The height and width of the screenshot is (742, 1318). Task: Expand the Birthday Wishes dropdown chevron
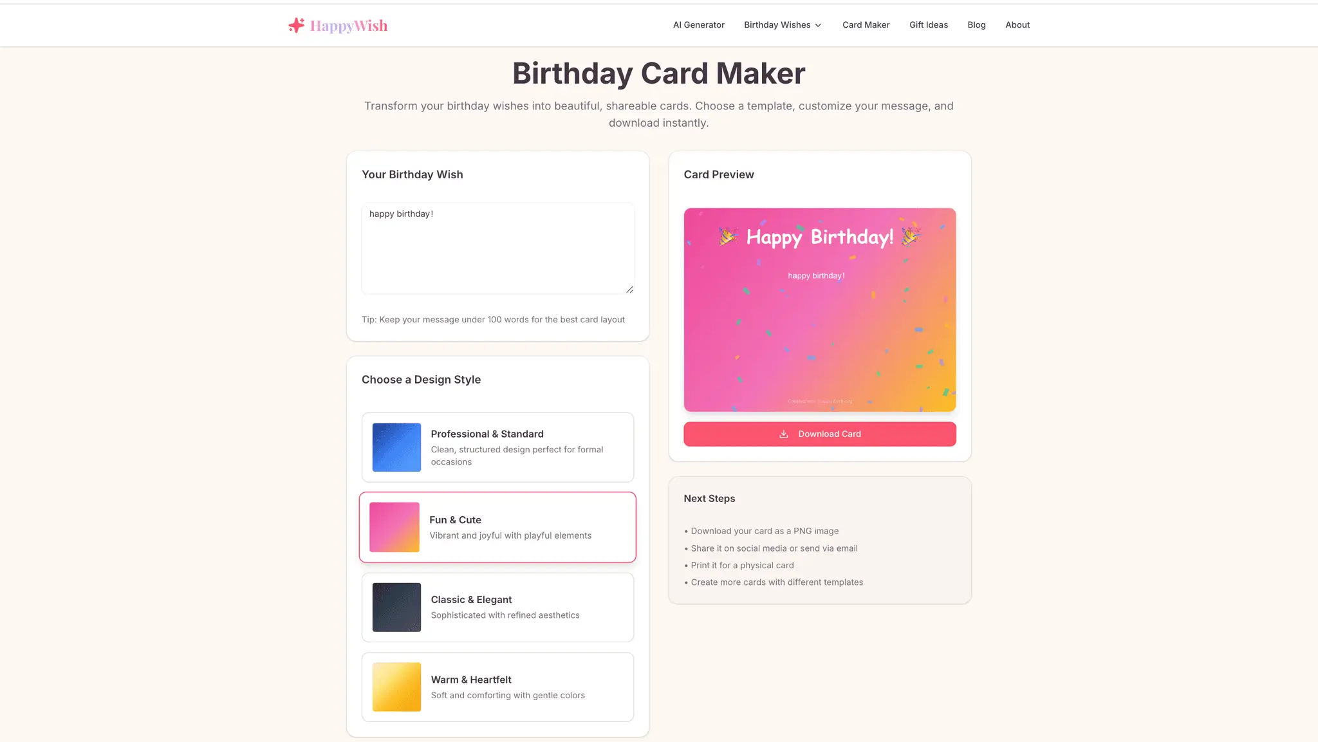(x=818, y=26)
